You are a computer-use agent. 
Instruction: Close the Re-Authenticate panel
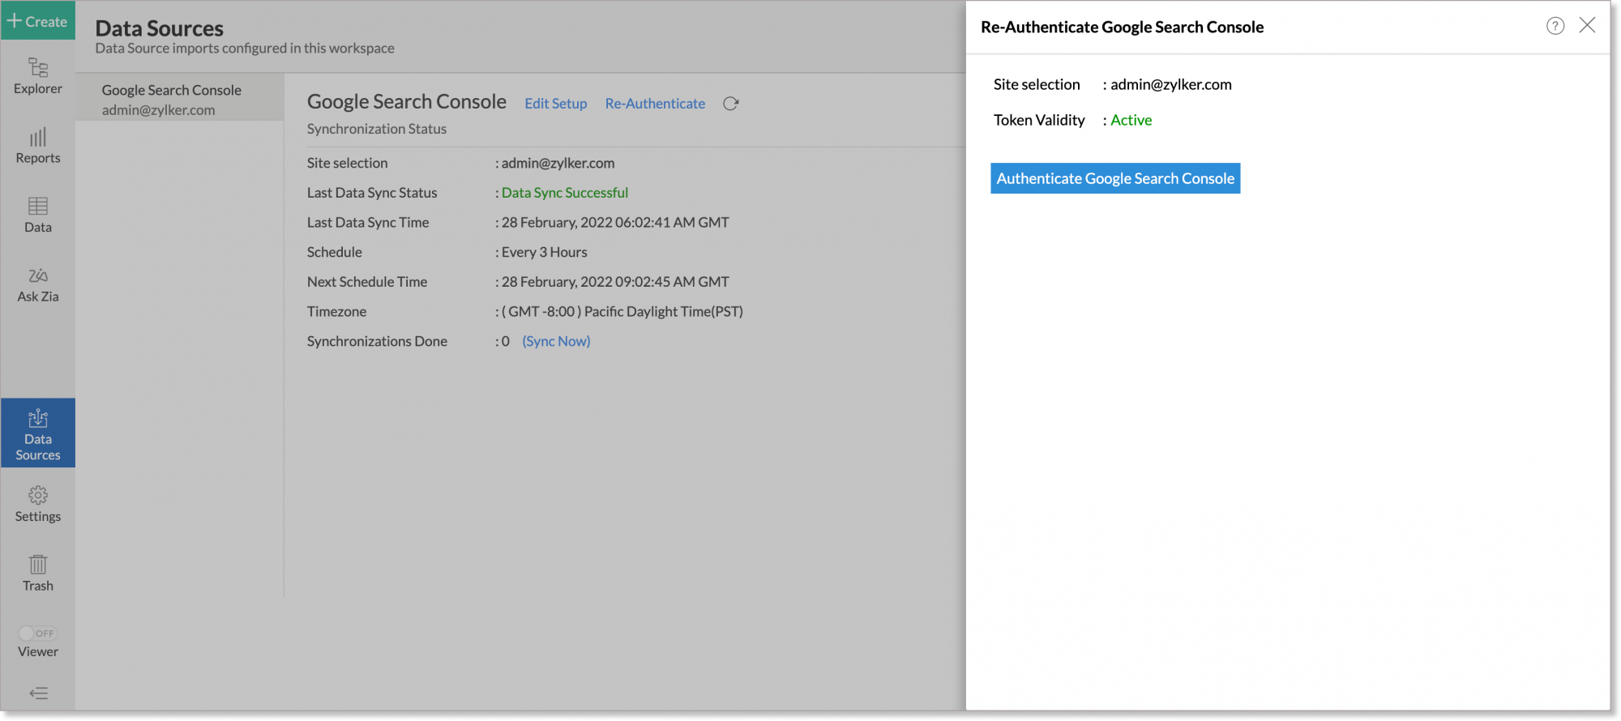pyautogui.click(x=1587, y=25)
